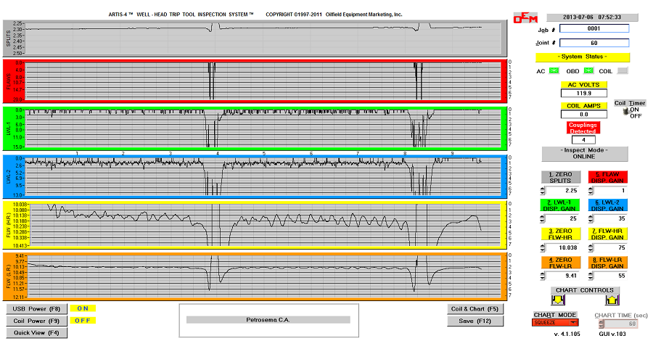Toggle the Coil Timer switch

(x=625, y=112)
